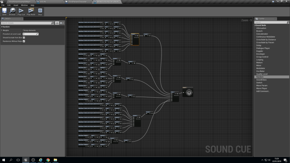
Task: Open Google Chrome from the taskbar
Action: tap(48, 160)
